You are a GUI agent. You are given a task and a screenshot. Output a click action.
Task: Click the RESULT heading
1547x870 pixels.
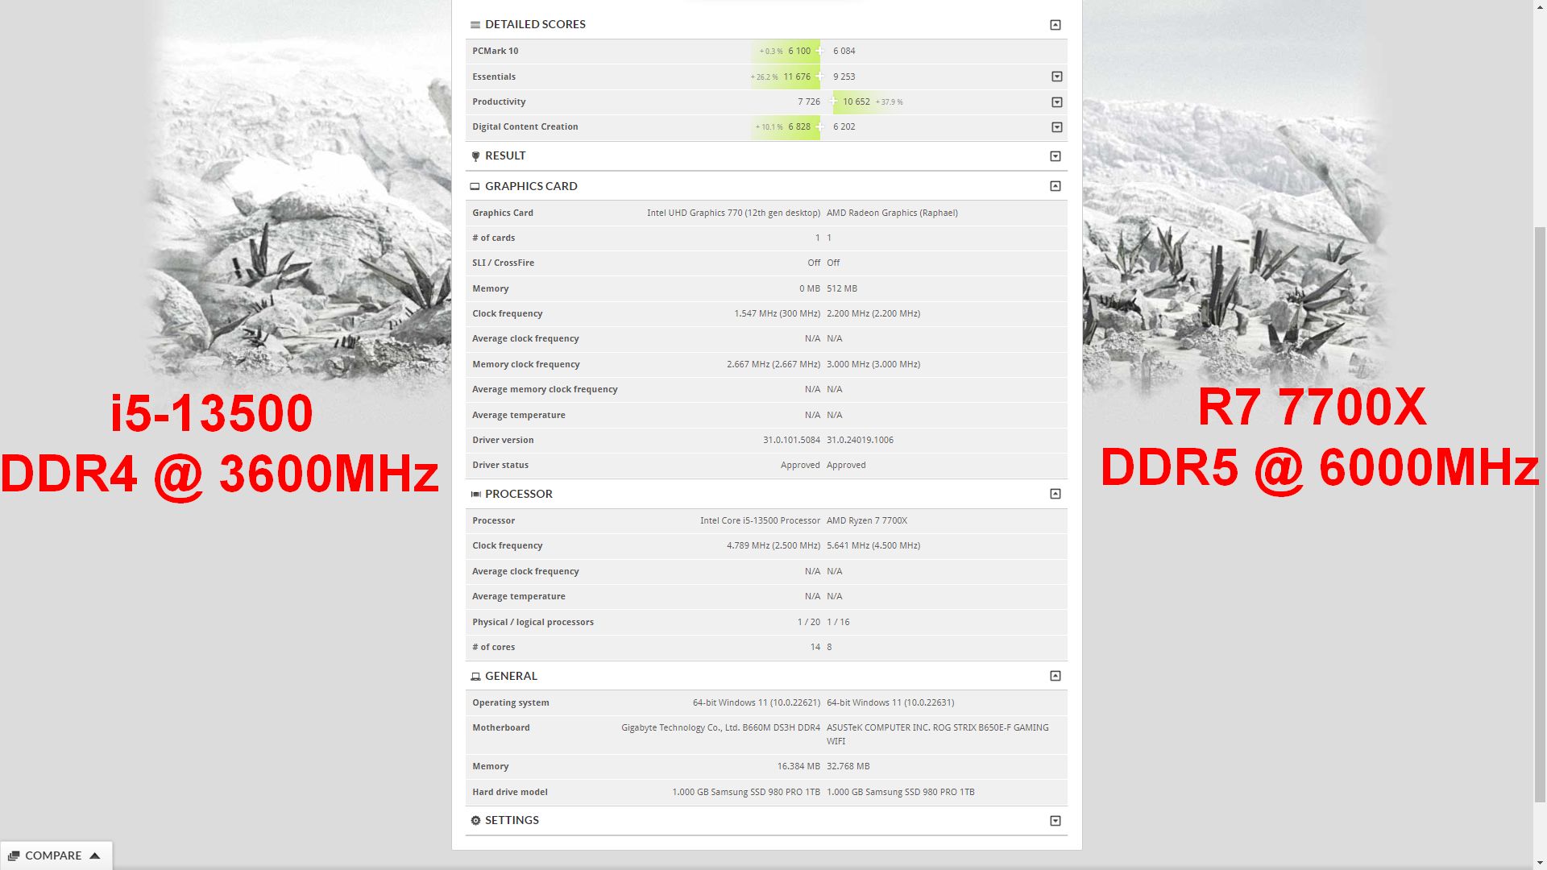click(x=505, y=155)
